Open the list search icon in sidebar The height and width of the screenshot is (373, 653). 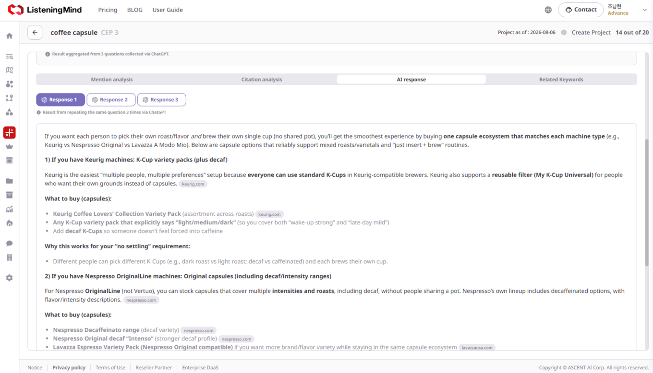pyautogui.click(x=9, y=57)
